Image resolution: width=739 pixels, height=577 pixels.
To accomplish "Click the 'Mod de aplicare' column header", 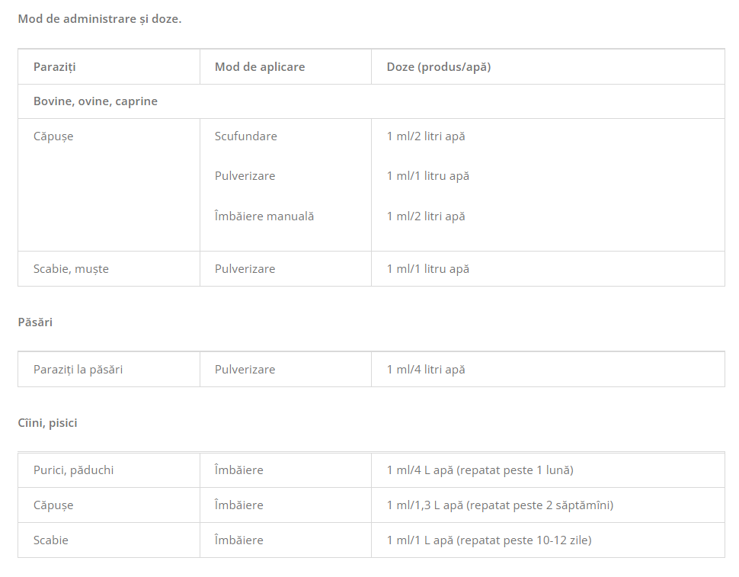I will 260,67.
